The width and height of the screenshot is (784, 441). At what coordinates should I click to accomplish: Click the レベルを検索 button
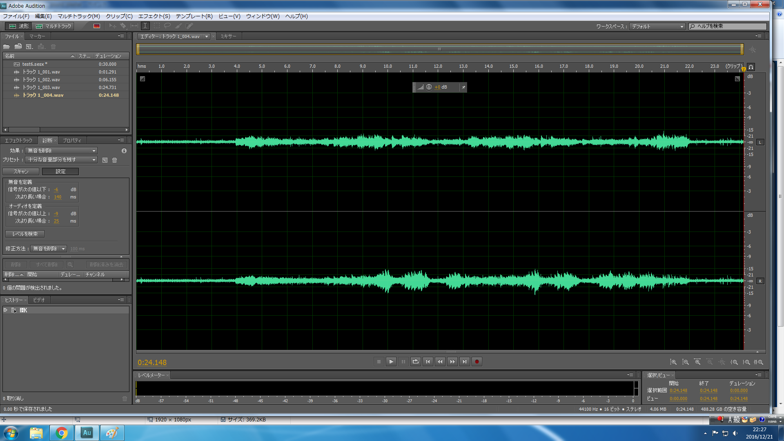click(x=25, y=234)
